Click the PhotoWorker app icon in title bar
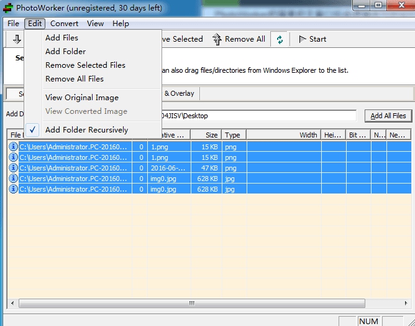415x326 pixels. (7, 6)
